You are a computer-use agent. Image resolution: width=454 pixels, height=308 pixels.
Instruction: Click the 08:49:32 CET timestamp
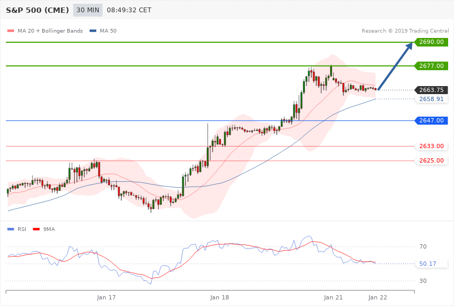pyautogui.click(x=129, y=10)
